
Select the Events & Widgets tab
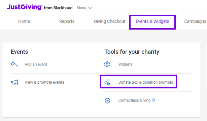(x=152, y=22)
